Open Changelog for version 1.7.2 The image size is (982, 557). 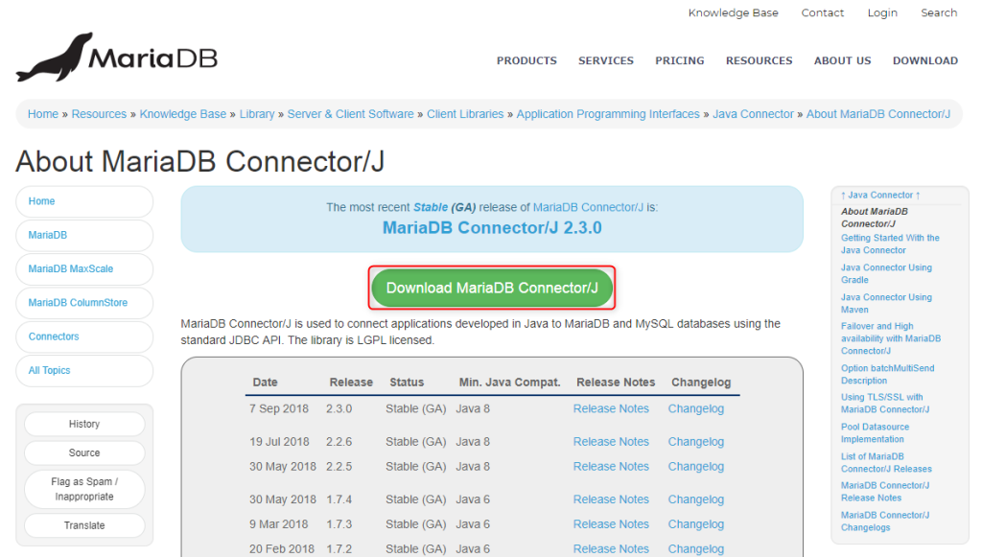pyautogui.click(x=696, y=549)
